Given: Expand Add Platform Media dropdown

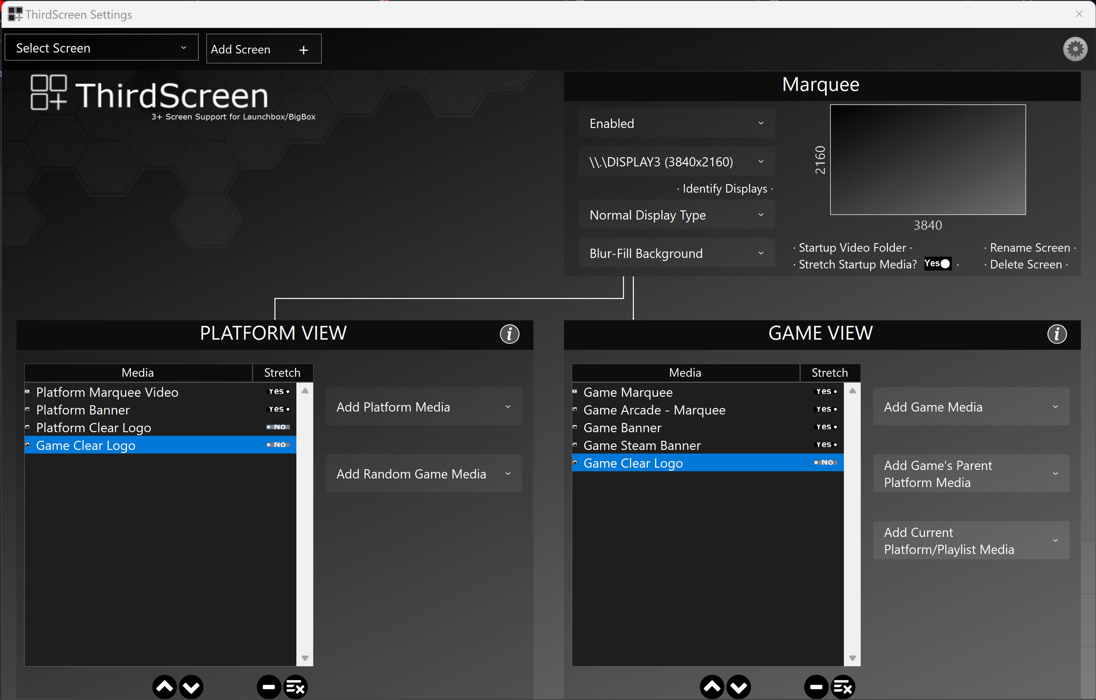Looking at the screenshot, I should pyautogui.click(x=424, y=406).
